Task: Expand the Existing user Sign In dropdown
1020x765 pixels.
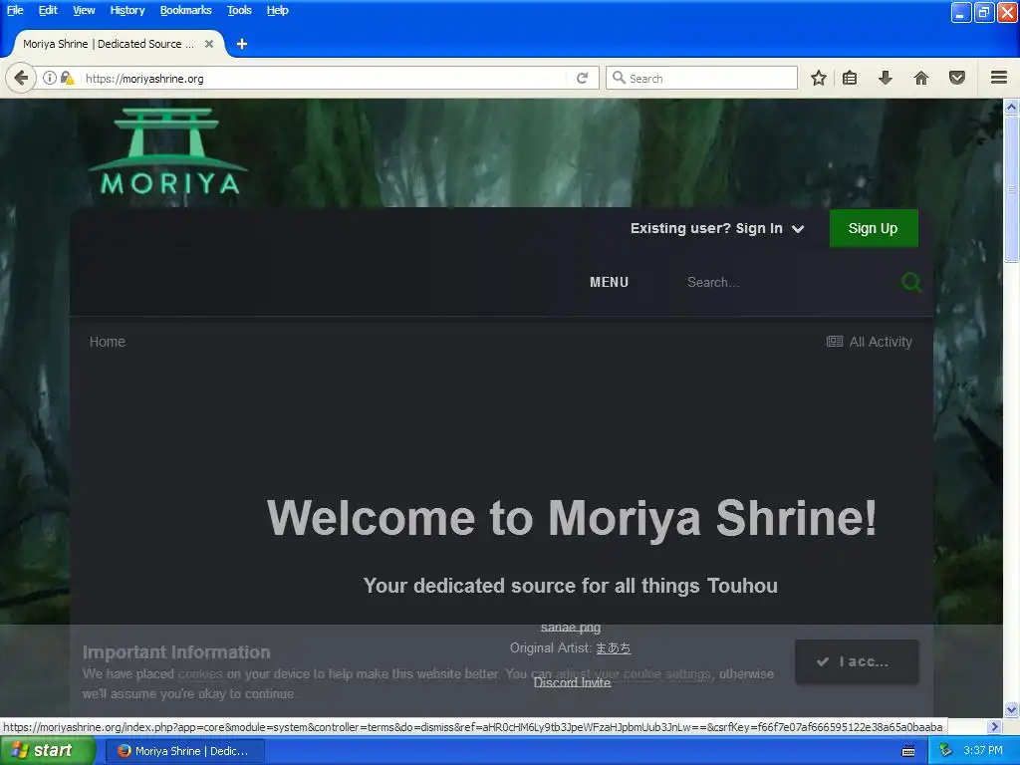Action: pyautogui.click(x=717, y=228)
